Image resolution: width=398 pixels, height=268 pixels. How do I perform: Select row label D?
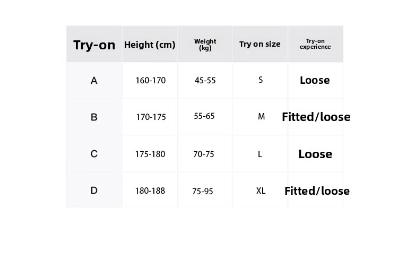pos(94,191)
